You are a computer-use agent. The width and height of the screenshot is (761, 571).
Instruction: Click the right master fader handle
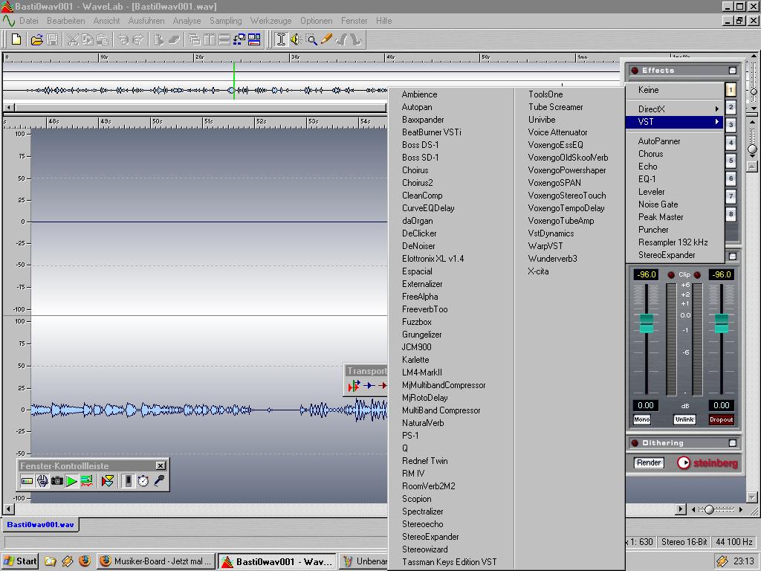coord(722,323)
